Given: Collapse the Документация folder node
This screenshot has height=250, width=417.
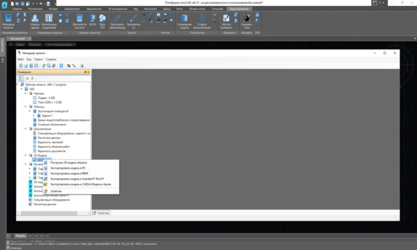Looking at the screenshot, I should click(26, 128).
